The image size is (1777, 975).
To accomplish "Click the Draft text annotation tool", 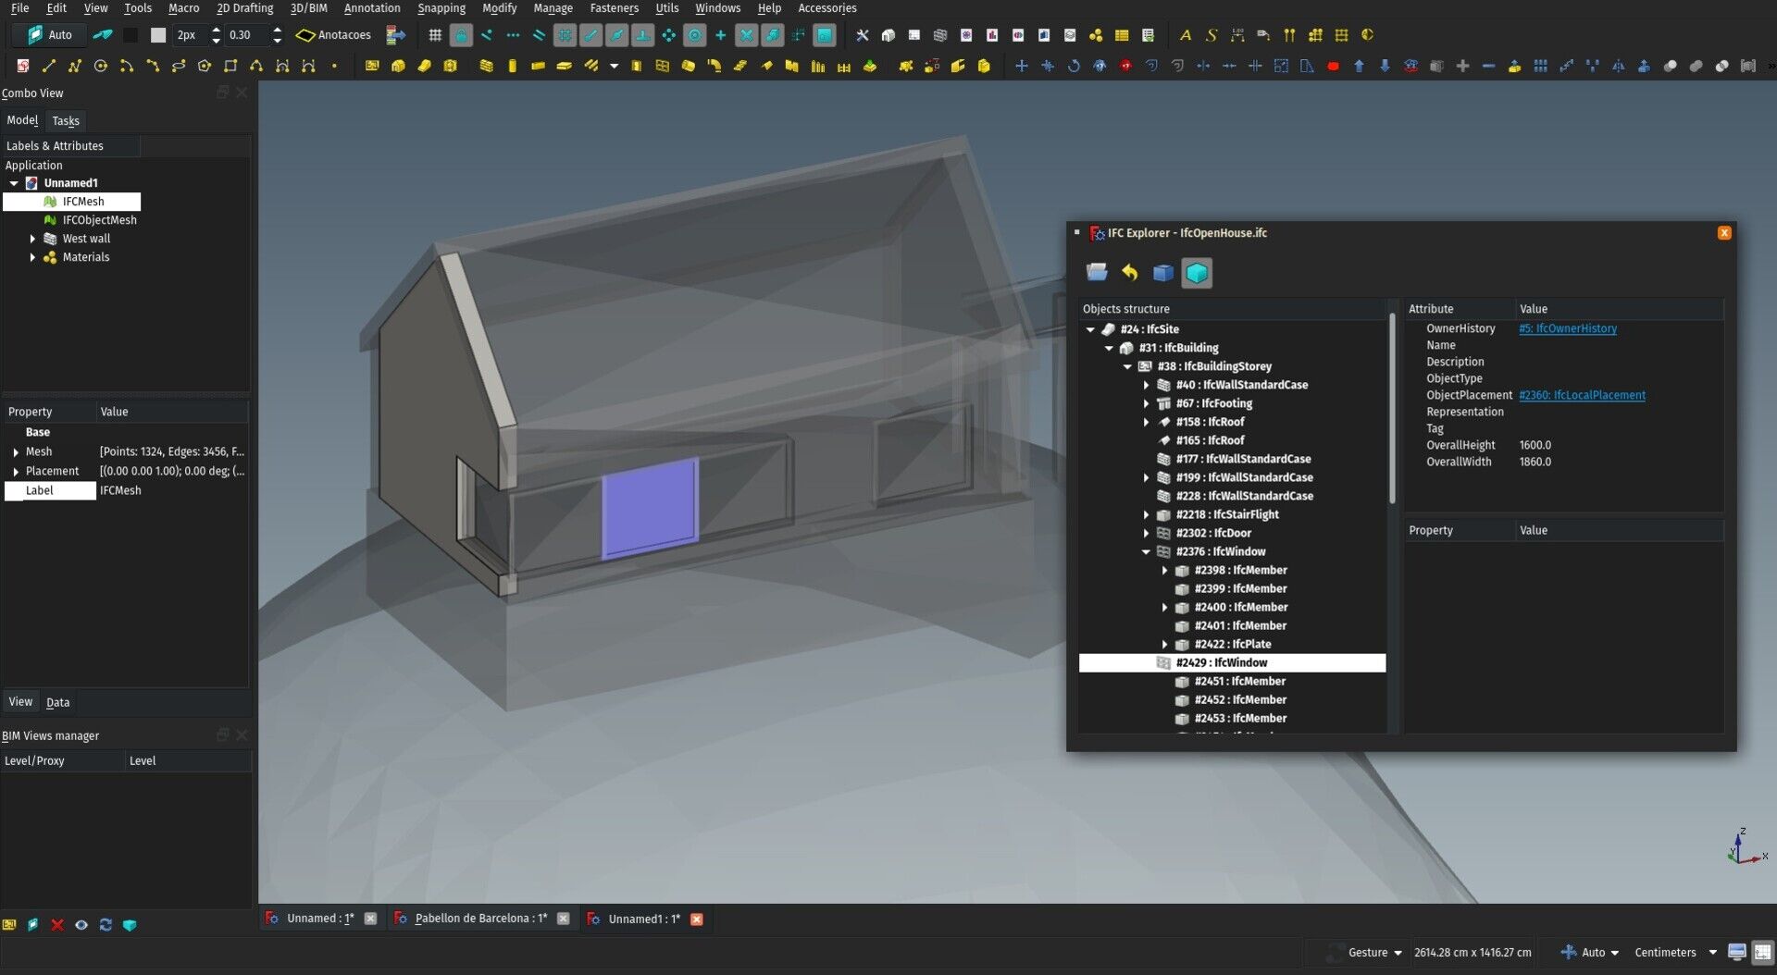I will pyautogui.click(x=1185, y=35).
